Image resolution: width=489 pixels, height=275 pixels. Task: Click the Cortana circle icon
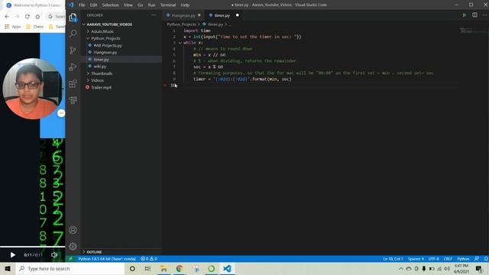click(132, 268)
